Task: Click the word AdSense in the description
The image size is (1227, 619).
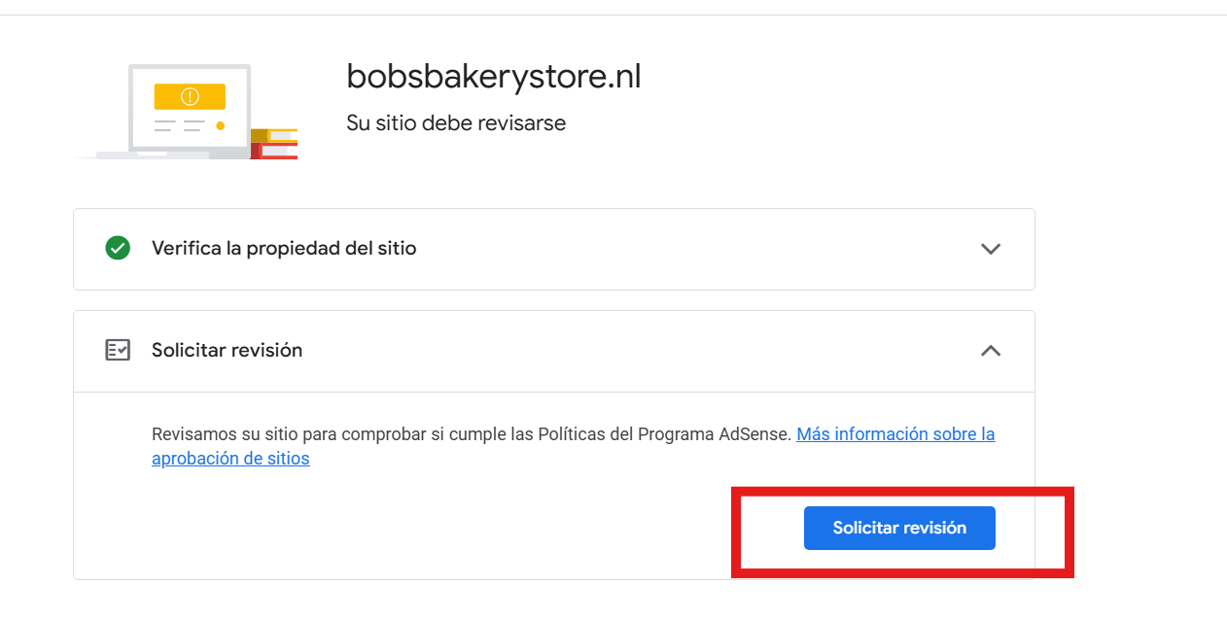Action: click(754, 434)
